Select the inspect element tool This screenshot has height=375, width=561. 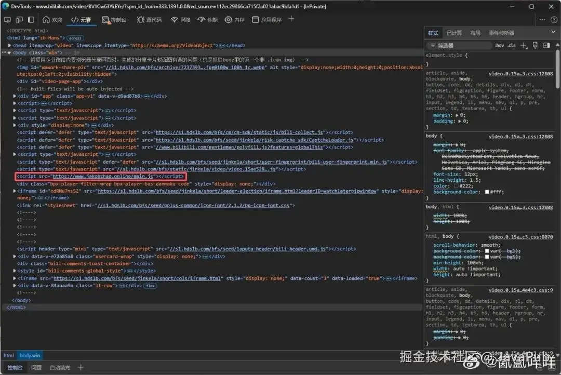click(7, 19)
